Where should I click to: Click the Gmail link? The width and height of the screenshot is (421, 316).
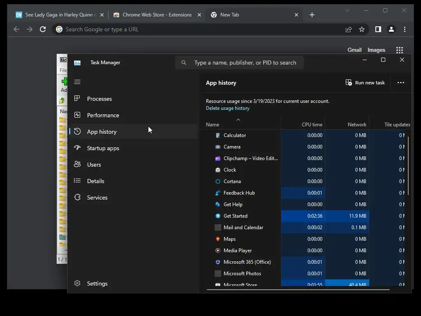(354, 50)
